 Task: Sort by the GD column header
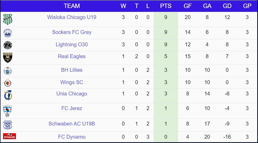227,6
